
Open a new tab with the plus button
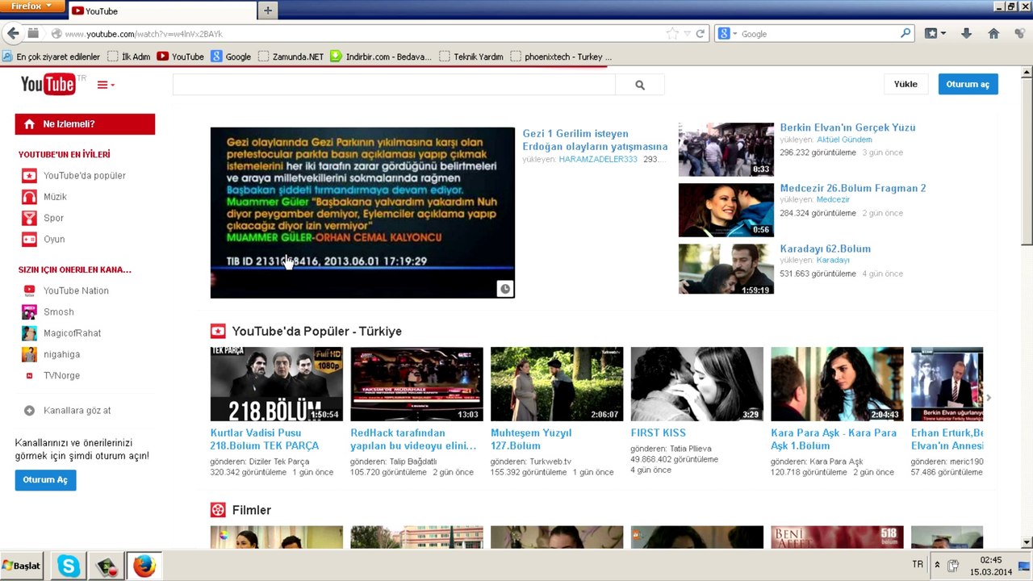(x=268, y=10)
